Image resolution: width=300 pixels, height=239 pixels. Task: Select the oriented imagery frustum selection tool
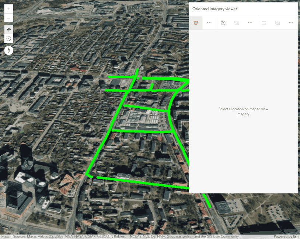coord(196,22)
